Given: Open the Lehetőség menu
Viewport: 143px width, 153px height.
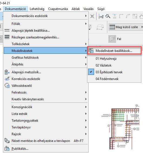Looking at the screenshot, I should click(37, 9).
